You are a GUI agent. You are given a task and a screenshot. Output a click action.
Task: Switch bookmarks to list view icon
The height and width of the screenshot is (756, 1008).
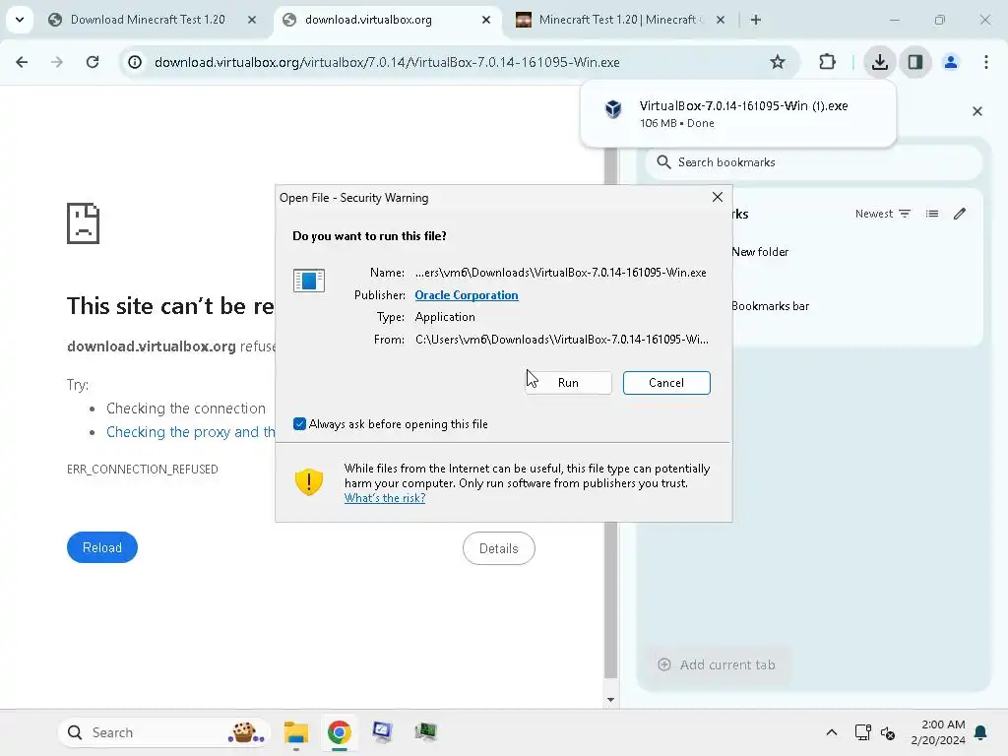tap(932, 214)
